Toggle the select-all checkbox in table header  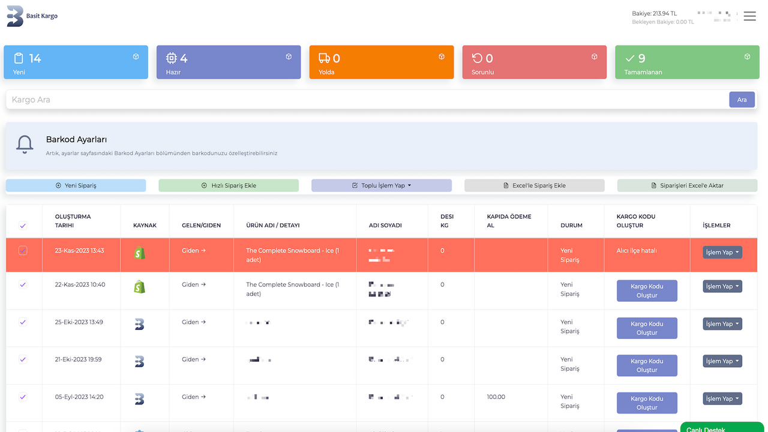click(x=23, y=226)
